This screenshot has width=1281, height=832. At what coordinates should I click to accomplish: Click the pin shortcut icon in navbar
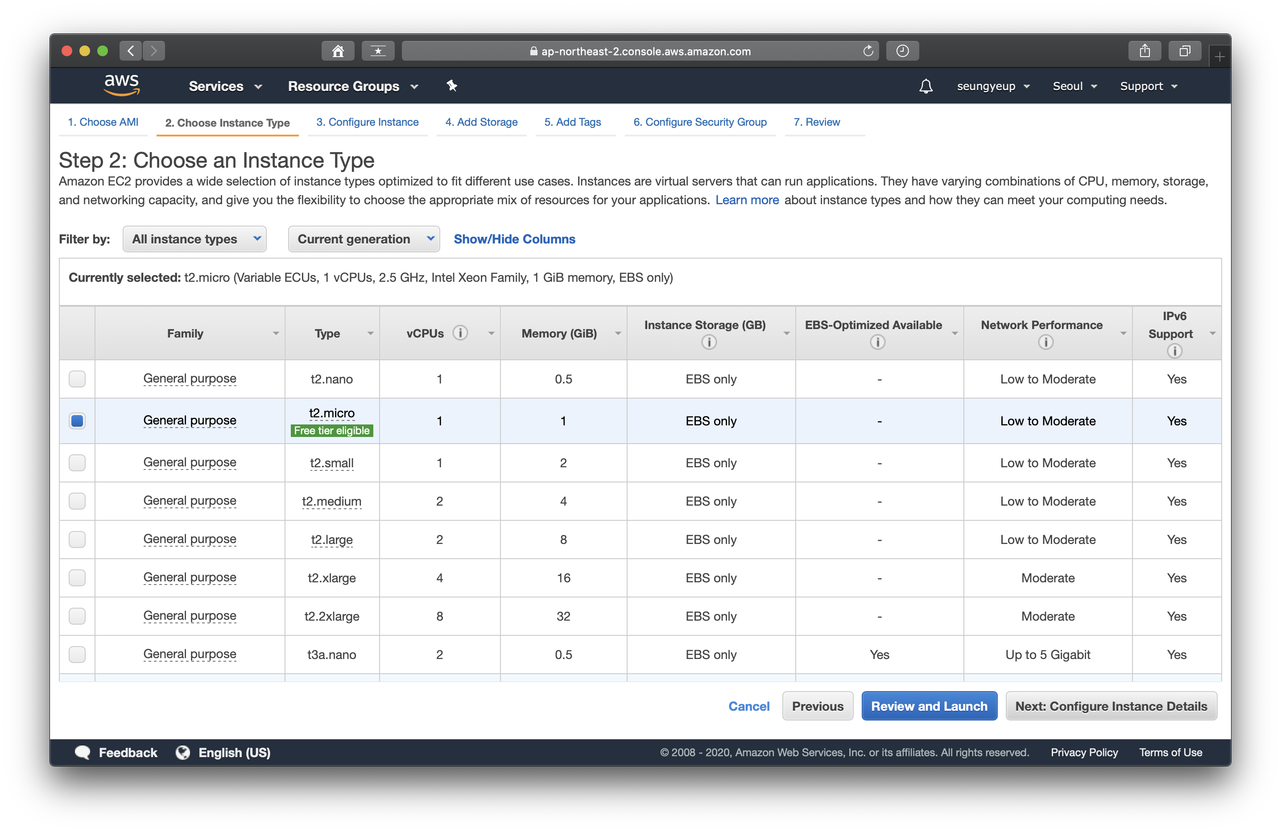coord(451,86)
